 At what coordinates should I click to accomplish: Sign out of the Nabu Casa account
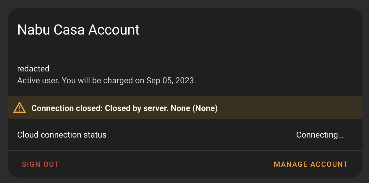(x=41, y=164)
